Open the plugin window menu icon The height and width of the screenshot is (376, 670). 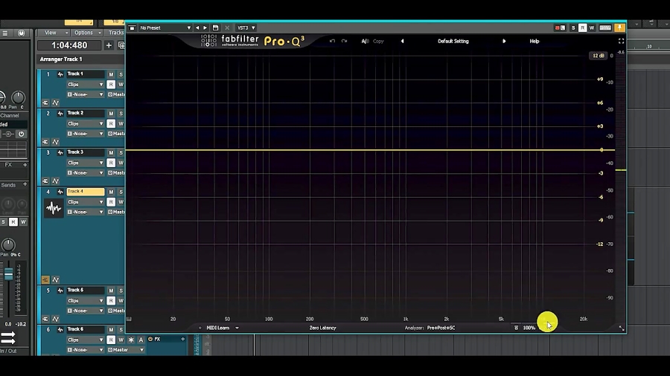[x=132, y=27]
